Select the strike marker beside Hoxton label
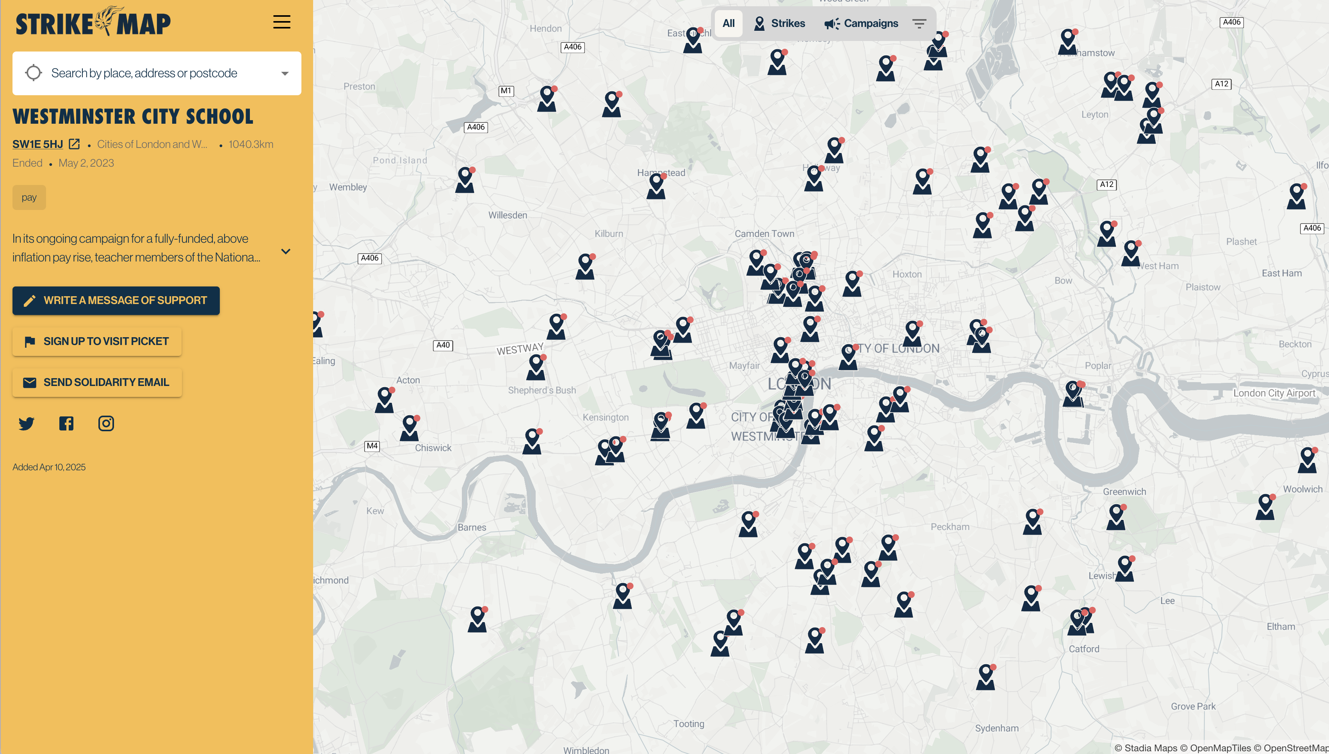Viewport: 1329px width, 754px height. (853, 283)
